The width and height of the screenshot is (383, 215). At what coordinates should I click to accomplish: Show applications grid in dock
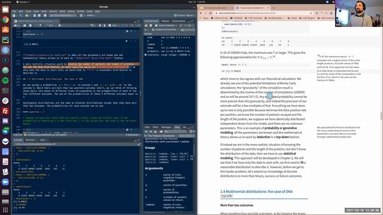pyautogui.click(x=5, y=210)
